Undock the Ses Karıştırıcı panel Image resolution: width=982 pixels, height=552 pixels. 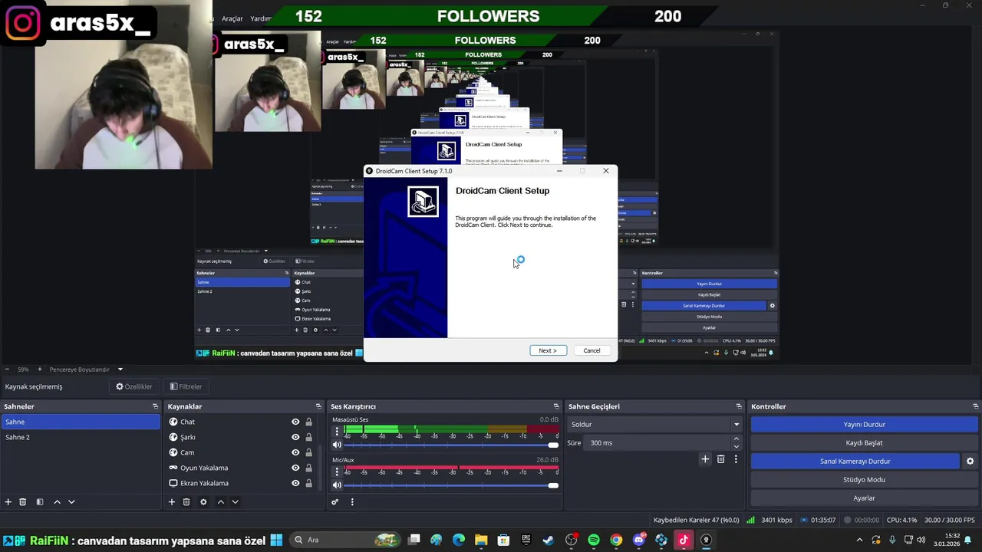click(x=556, y=406)
